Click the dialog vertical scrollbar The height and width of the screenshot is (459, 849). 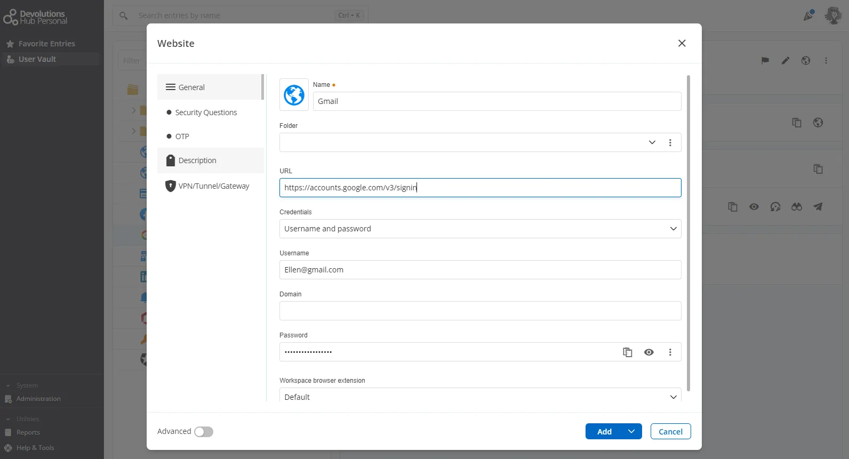pyautogui.click(x=688, y=233)
